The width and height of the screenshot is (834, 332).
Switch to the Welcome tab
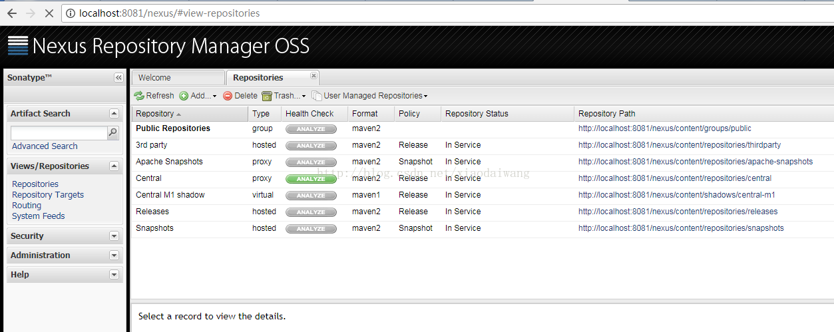click(178, 78)
